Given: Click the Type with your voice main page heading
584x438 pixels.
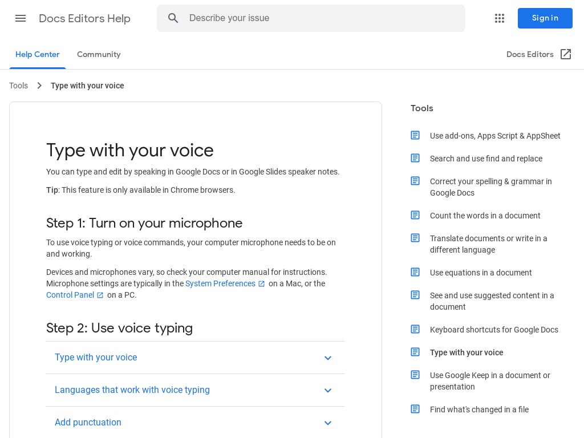Looking at the screenshot, I should point(129,151).
